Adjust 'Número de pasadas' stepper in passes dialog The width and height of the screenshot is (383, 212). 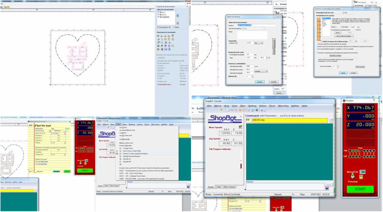(338, 66)
